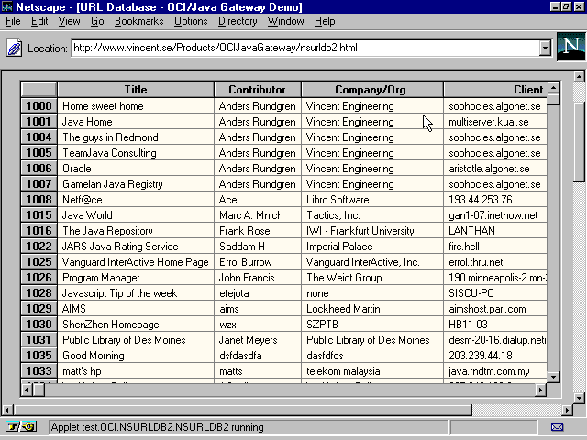The width and height of the screenshot is (587, 440).
Task: Click the 'Oracle' title cell
Action: tap(136, 169)
